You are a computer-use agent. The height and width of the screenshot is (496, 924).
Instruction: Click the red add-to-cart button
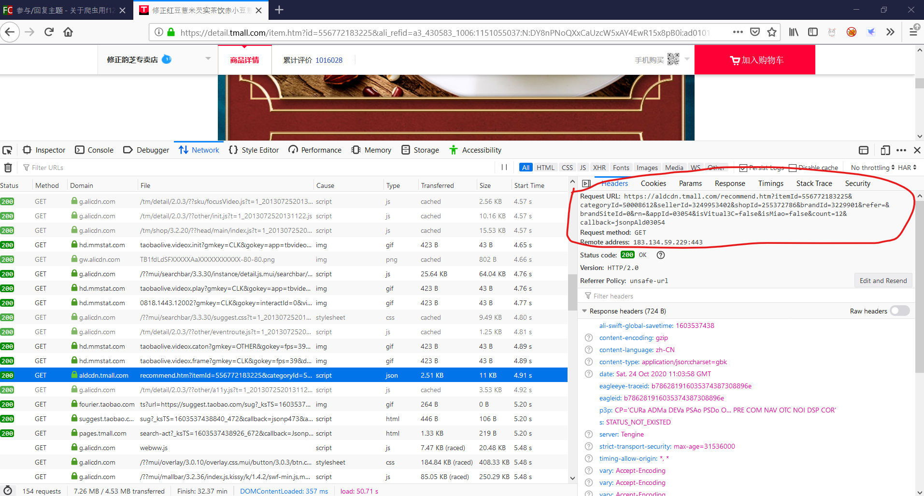tap(755, 60)
